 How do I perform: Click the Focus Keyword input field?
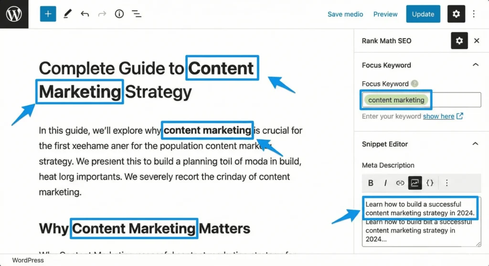[454, 100]
